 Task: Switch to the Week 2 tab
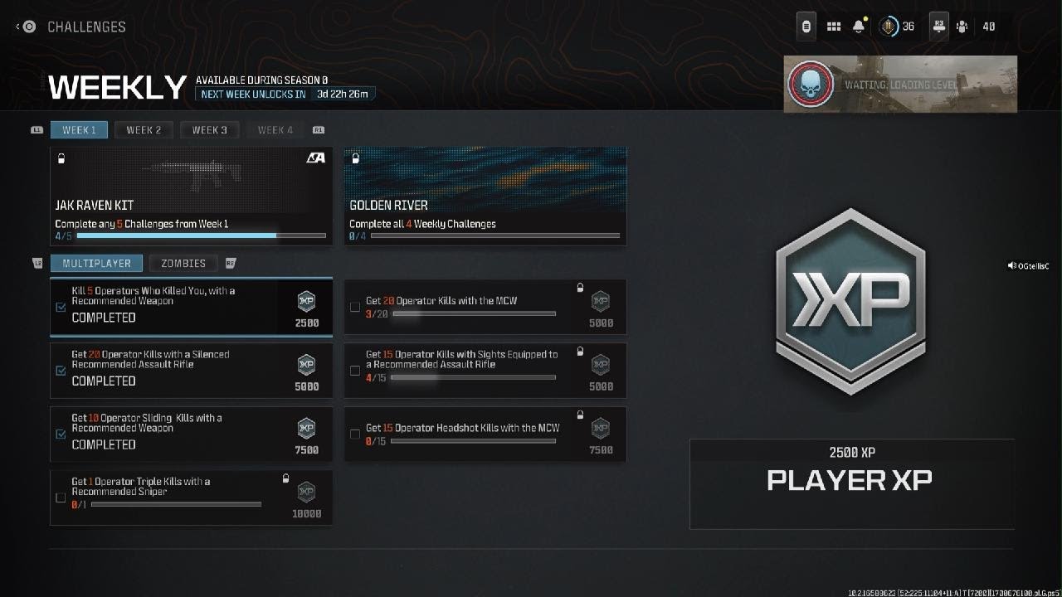point(144,130)
